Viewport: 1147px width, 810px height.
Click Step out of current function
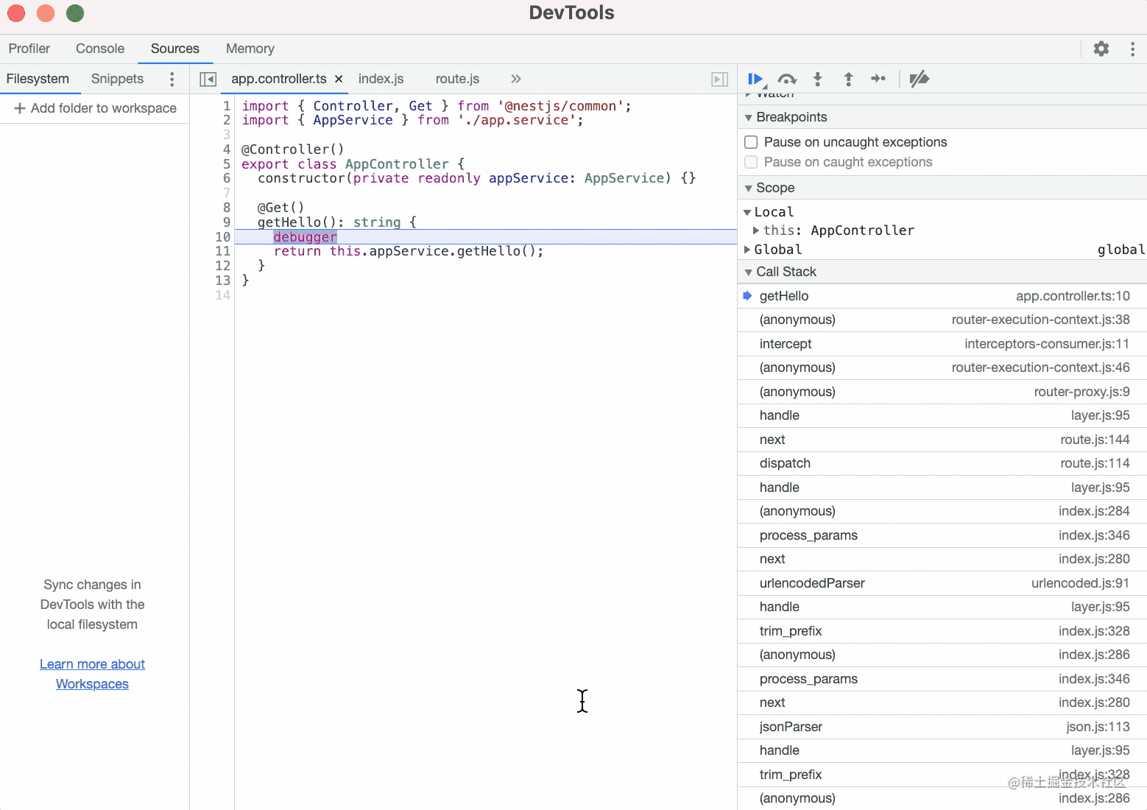click(848, 79)
